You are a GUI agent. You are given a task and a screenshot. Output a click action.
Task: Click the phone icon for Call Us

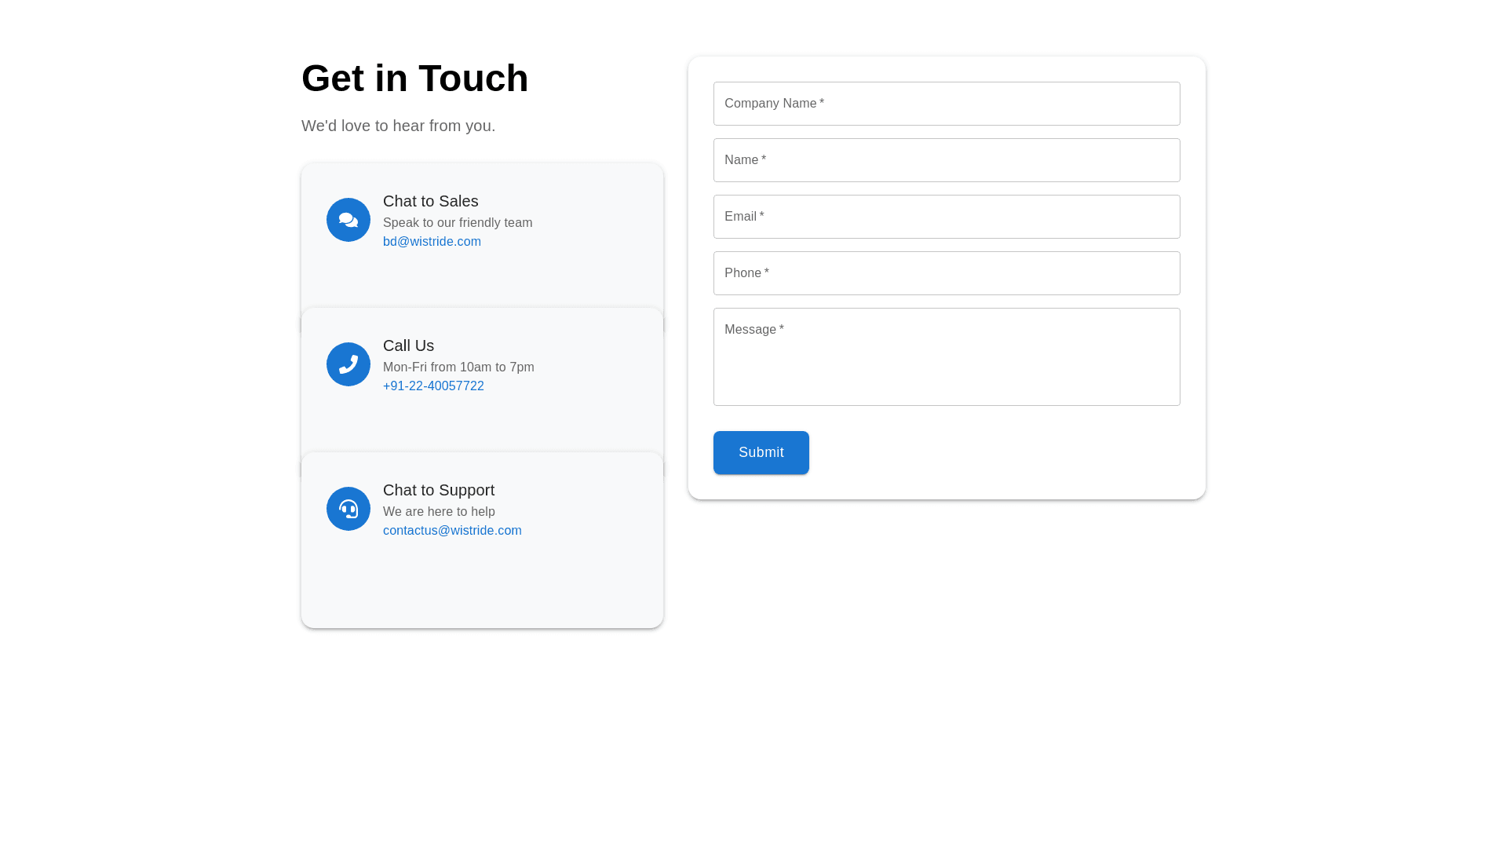coord(348,364)
